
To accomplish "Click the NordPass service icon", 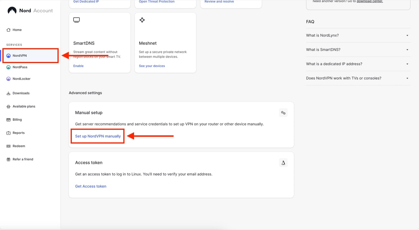I will (8, 67).
